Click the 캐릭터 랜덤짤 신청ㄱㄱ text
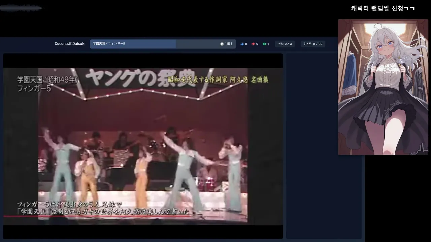 pyautogui.click(x=383, y=8)
